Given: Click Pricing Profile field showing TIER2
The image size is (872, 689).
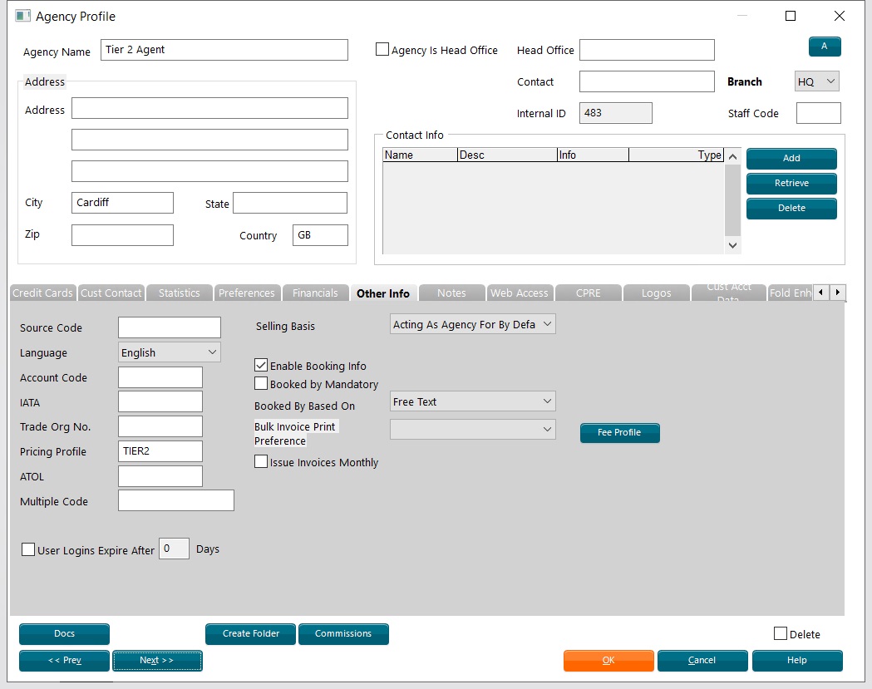Looking at the screenshot, I should tap(160, 451).
